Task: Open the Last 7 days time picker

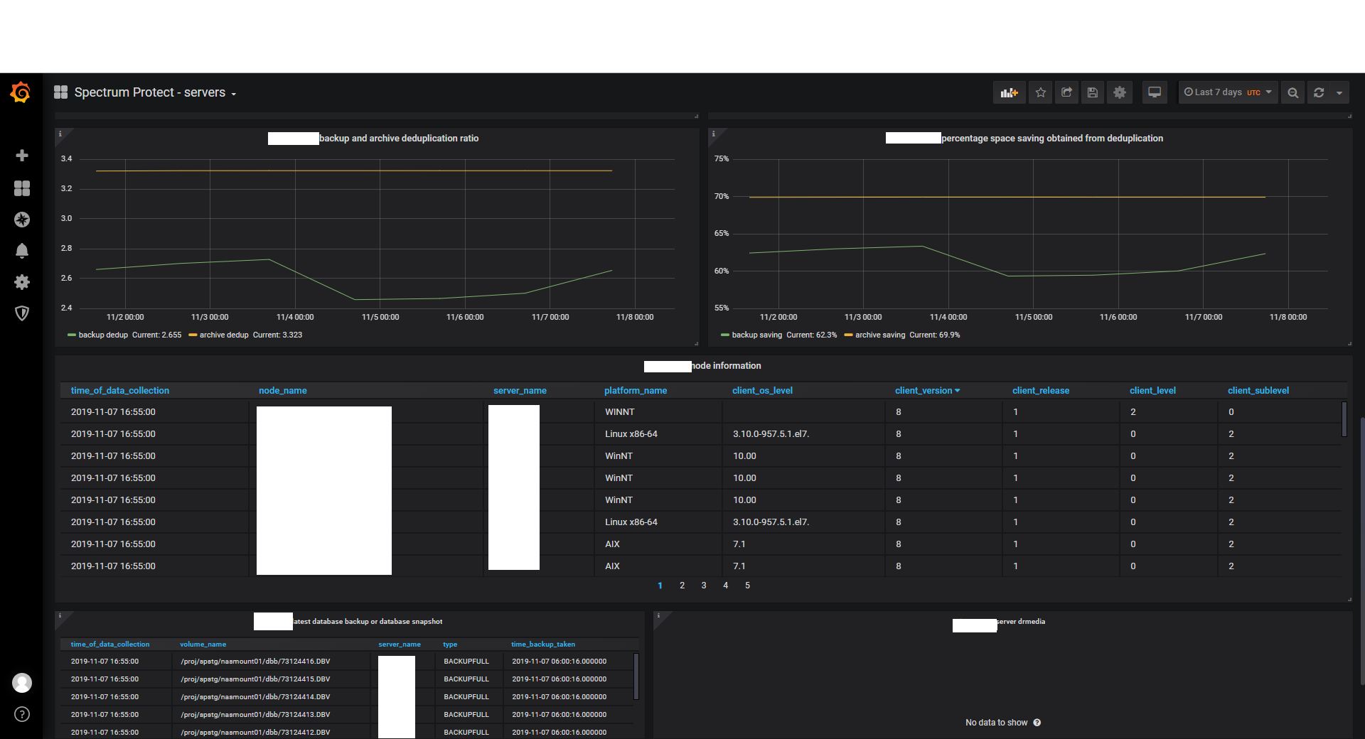Action: pyautogui.click(x=1228, y=92)
